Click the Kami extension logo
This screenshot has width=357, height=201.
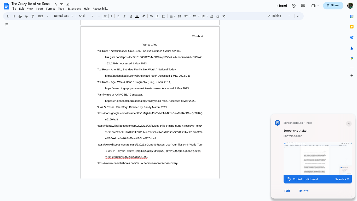[282, 6]
